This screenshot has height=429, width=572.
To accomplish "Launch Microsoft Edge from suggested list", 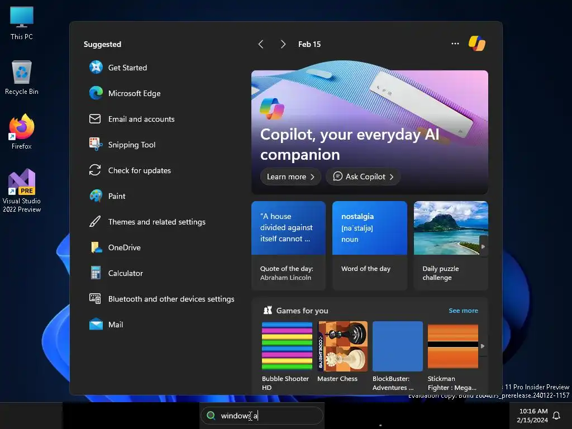I will (x=96, y=93).
